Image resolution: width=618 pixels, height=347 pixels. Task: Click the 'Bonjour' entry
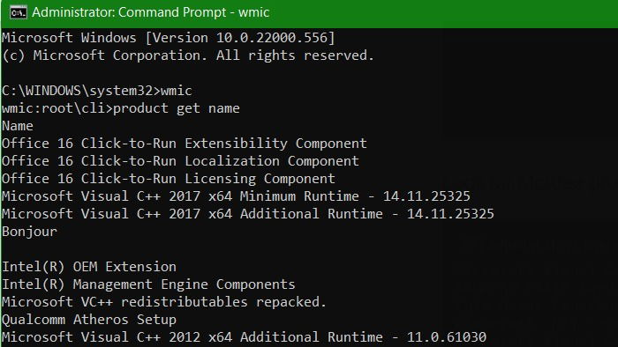pyautogui.click(x=29, y=232)
